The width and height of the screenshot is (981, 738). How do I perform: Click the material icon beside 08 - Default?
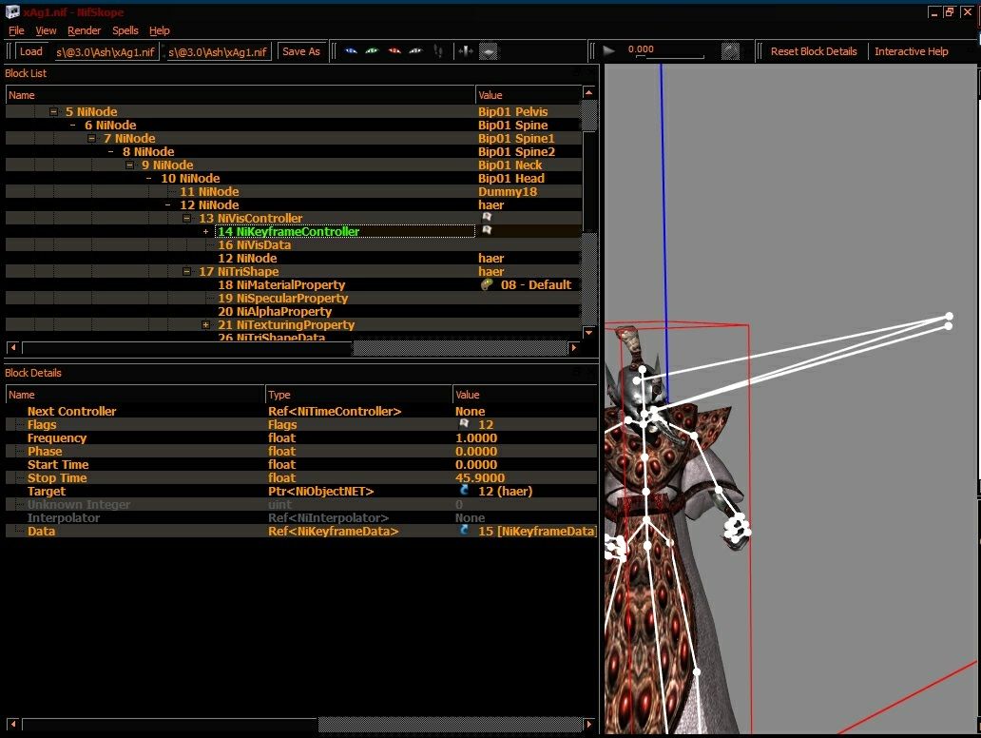(x=487, y=284)
